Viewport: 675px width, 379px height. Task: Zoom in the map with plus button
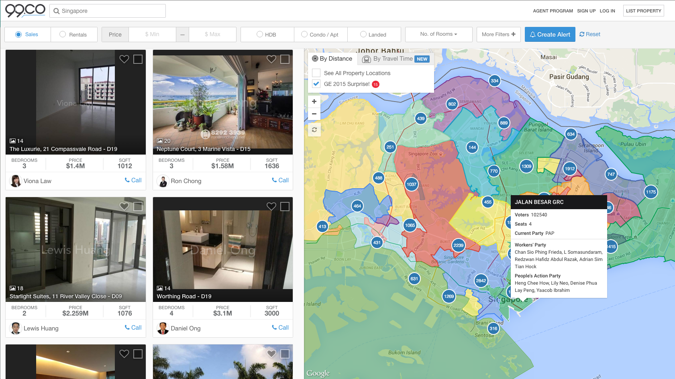point(314,102)
